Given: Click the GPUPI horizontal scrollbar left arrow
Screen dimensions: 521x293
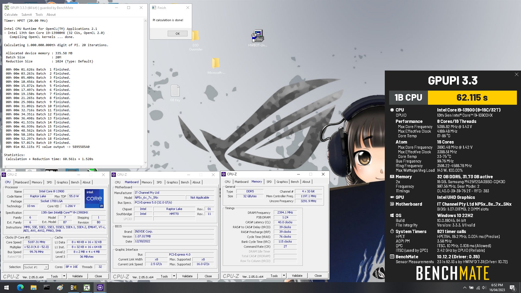Looking at the screenshot, I should [x=5, y=167].
